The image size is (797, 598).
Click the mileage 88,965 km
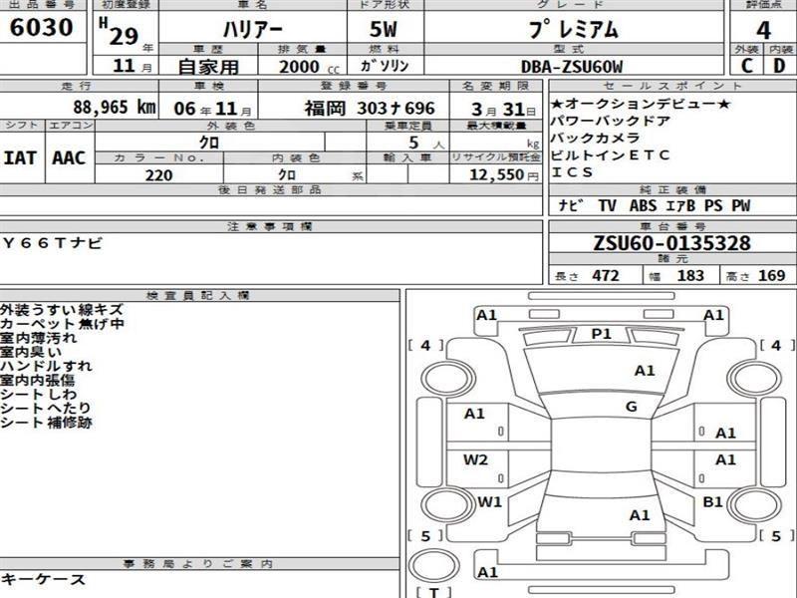(115, 108)
